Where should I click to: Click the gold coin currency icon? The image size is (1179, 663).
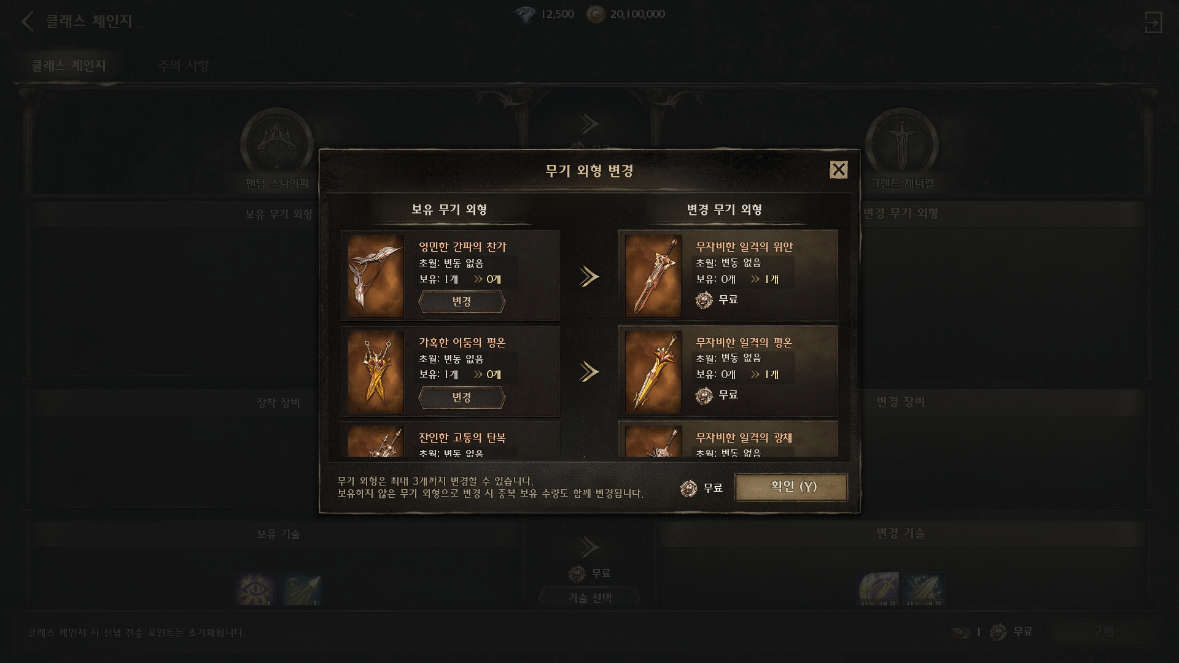tap(595, 14)
